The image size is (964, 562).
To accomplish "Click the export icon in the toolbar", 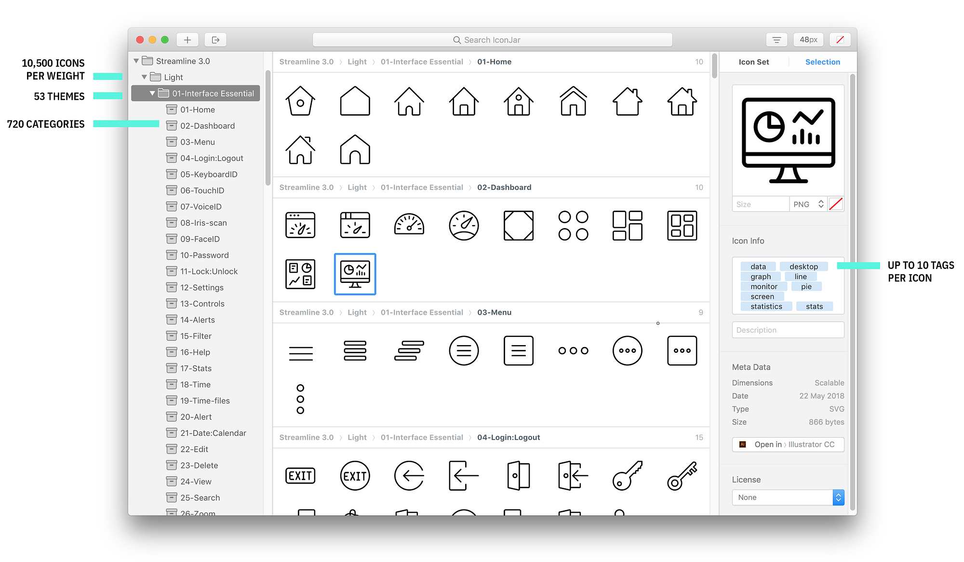I will (215, 40).
